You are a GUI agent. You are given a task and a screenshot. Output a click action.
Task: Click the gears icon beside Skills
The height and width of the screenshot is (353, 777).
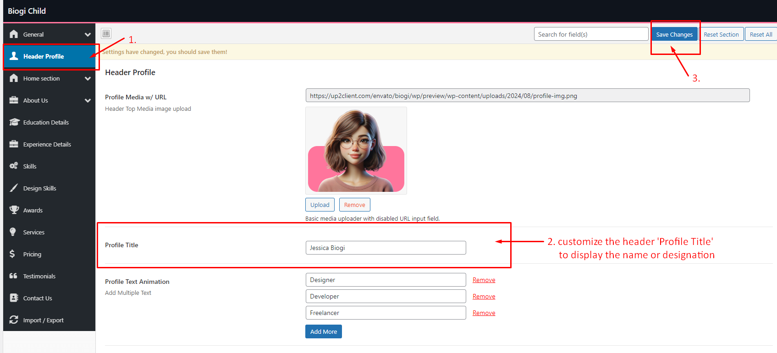pos(14,166)
